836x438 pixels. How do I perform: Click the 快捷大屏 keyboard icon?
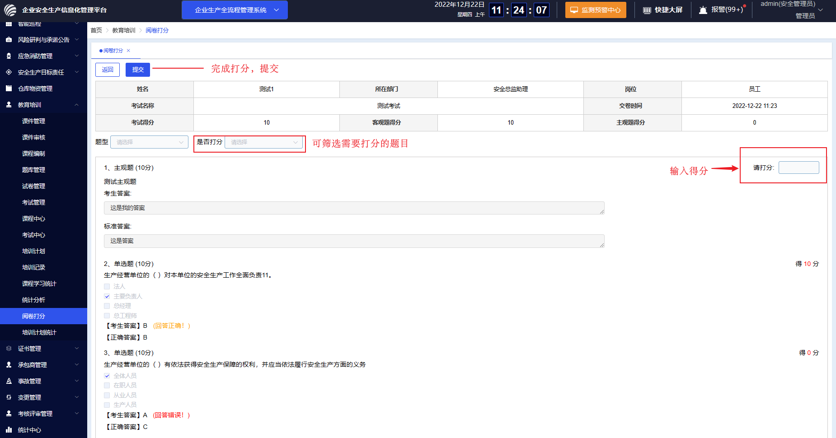coord(647,10)
